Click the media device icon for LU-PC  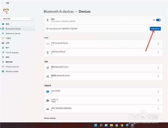48,100
